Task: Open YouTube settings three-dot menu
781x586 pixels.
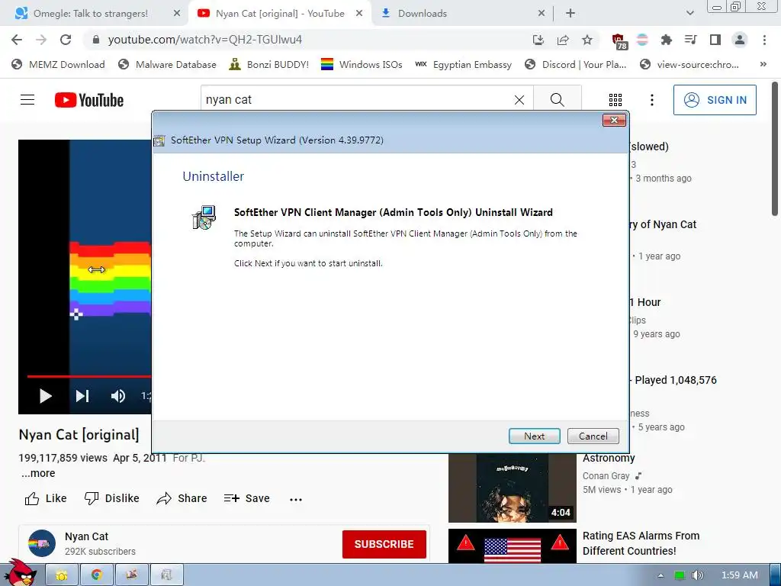Action: click(x=651, y=100)
